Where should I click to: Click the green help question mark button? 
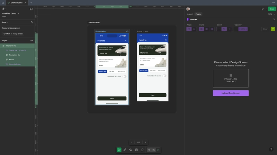click(273, 29)
